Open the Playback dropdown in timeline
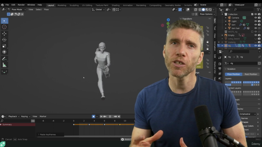 pyautogui.click(x=14, y=116)
